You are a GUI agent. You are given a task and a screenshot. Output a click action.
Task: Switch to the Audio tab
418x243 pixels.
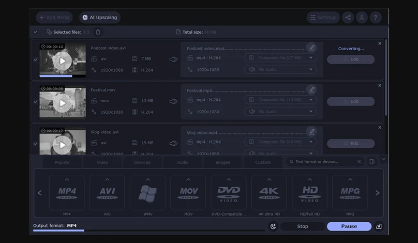[183, 162]
